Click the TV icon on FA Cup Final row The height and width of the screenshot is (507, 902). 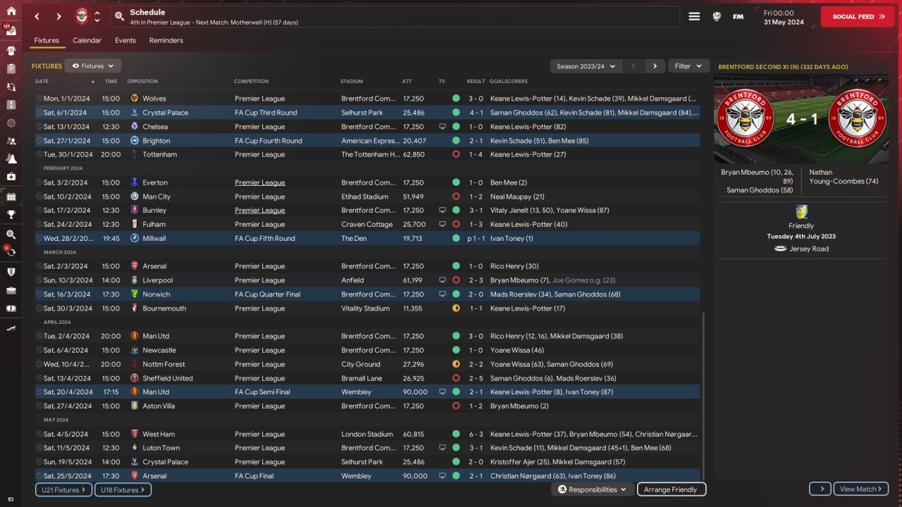[442, 476]
